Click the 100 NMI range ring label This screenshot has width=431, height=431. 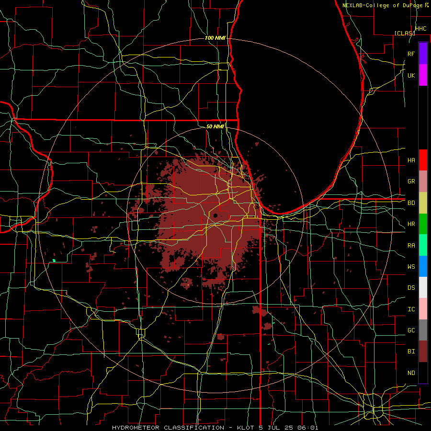[215, 38]
